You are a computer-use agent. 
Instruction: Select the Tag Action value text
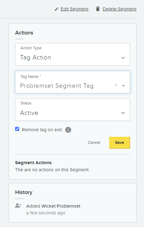click(x=36, y=58)
